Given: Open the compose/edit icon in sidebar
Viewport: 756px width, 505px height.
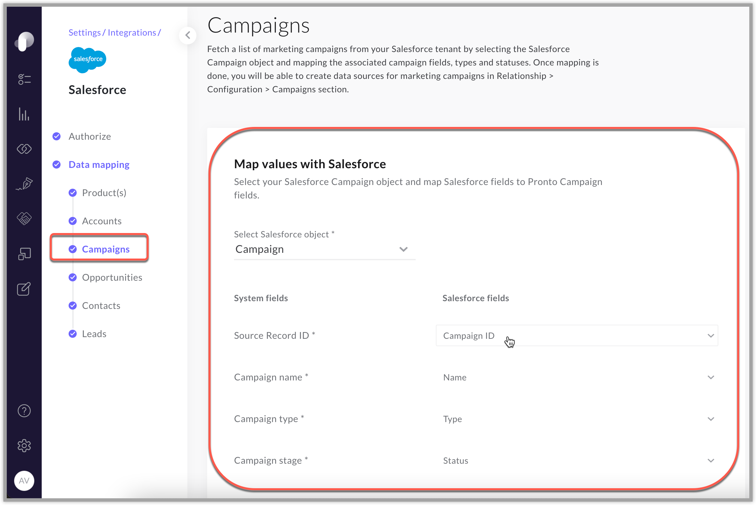Looking at the screenshot, I should (24, 289).
